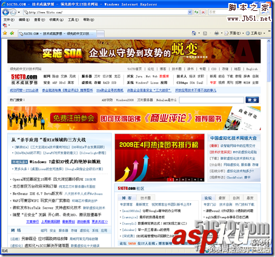The image size is (275, 257).
Task: Click the browser Forward arrow button
Action: click(x=13, y=12)
